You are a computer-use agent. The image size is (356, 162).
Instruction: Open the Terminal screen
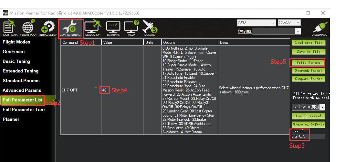pos(113,29)
